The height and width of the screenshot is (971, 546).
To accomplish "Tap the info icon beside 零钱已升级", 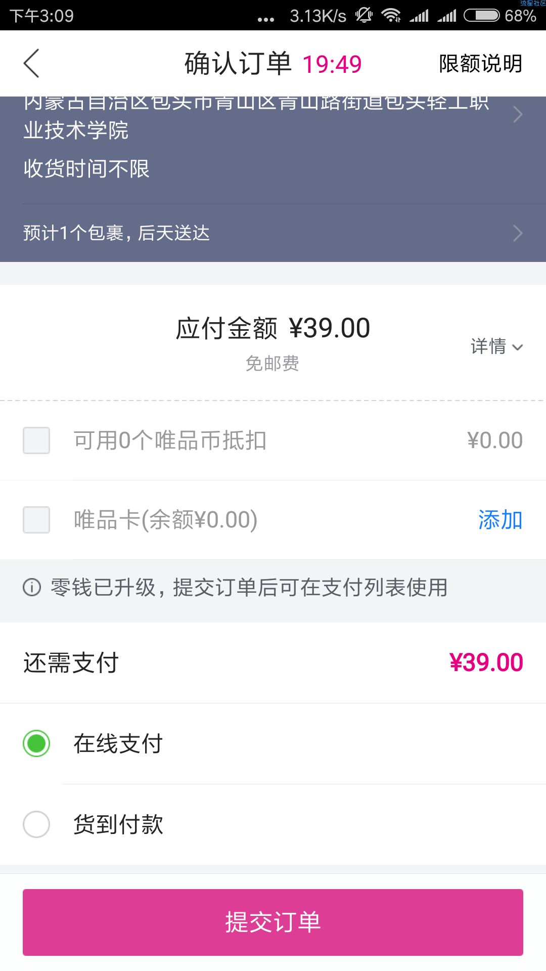I will [32, 588].
